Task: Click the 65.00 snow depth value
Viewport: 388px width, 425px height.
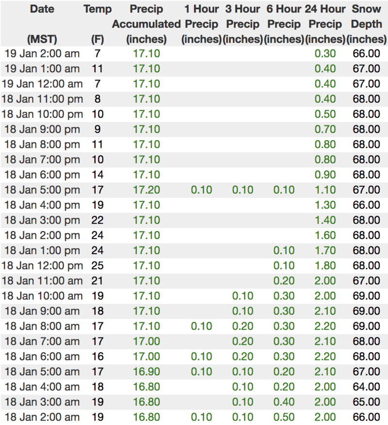Action: click(367, 402)
